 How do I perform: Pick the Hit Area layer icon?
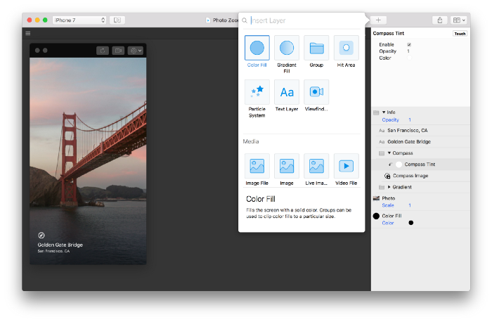point(346,48)
